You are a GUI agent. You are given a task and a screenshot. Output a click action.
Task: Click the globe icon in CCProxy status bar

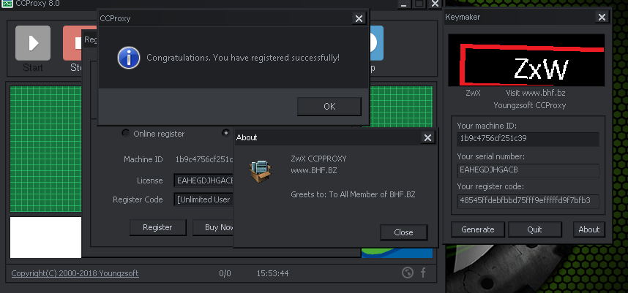click(407, 273)
